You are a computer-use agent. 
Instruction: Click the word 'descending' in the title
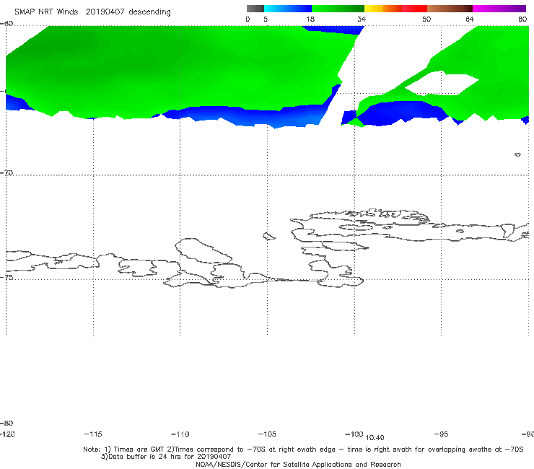149,12
